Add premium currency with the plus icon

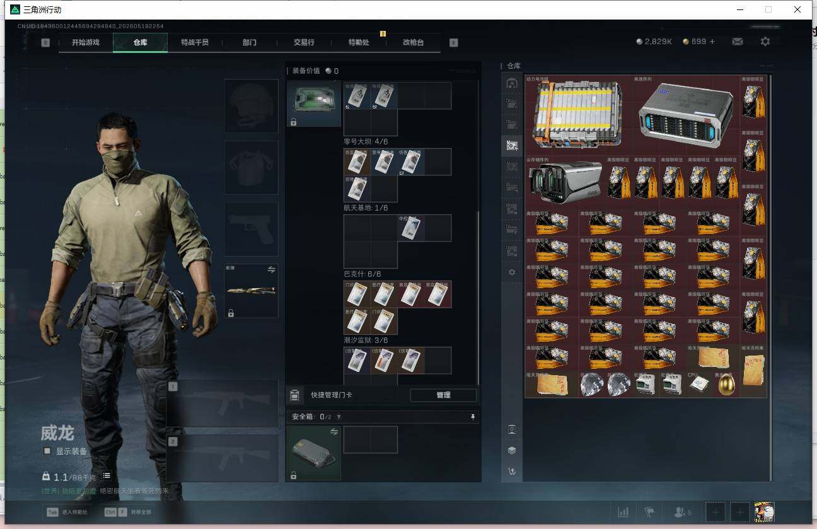[x=712, y=42]
